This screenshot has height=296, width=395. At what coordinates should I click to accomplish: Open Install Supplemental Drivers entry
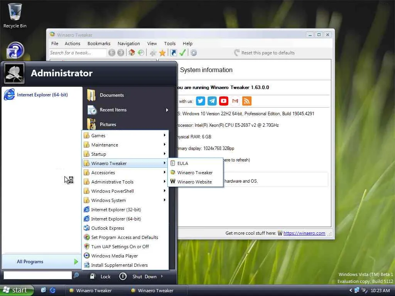[125, 265]
